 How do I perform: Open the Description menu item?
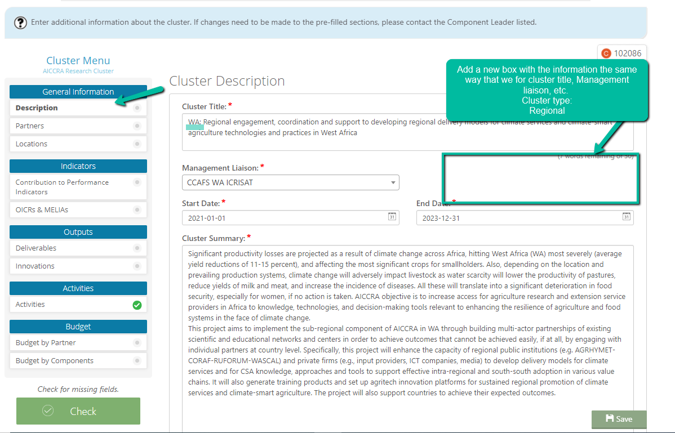pyautogui.click(x=78, y=108)
